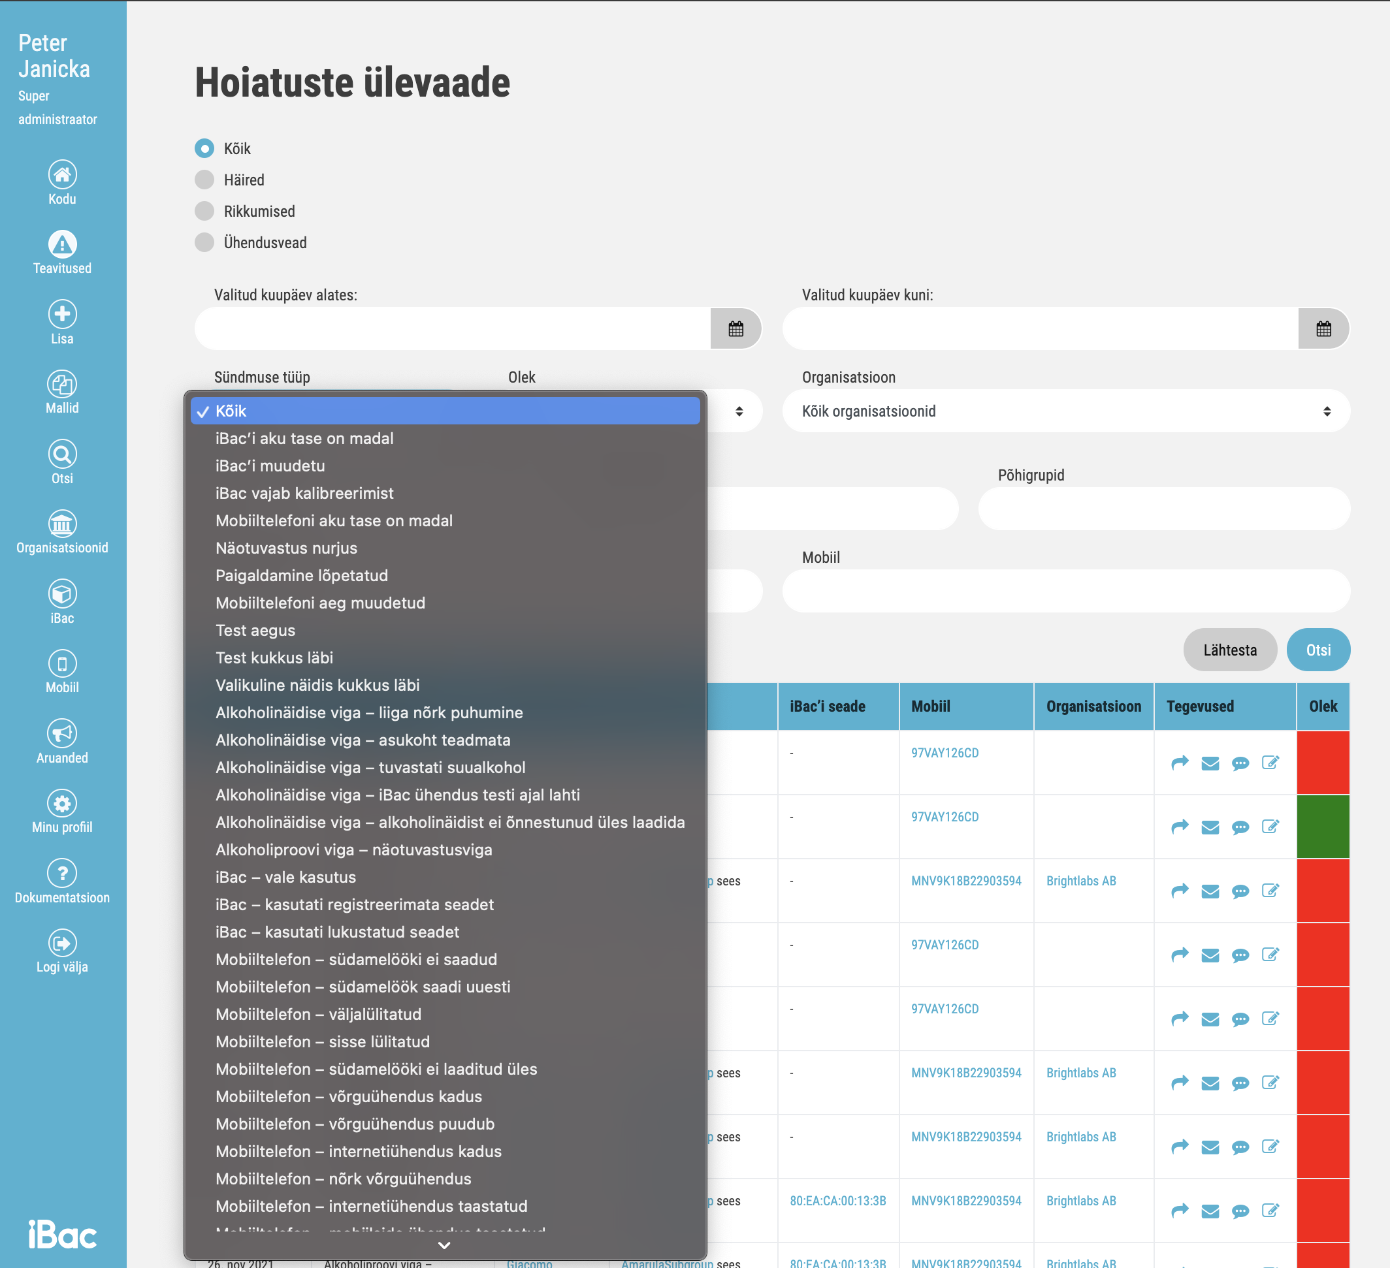Image resolution: width=1390 pixels, height=1268 pixels.
Task: Click forward arrow icon in first row
Action: [1180, 763]
